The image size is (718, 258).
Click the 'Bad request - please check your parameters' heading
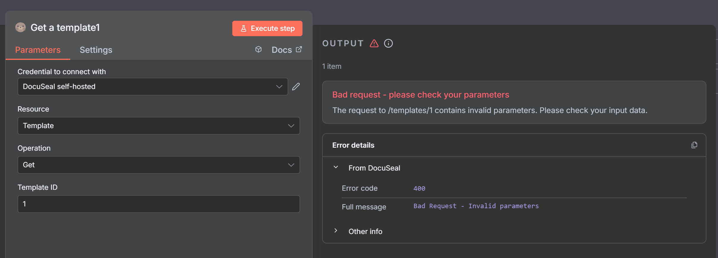point(421,95)
